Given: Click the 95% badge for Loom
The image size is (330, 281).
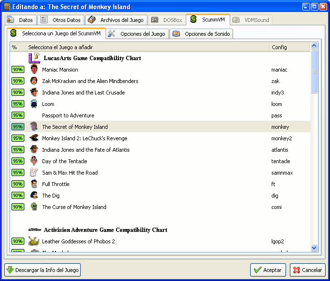Looking at the screenshot, I should click(x=18, y=104).
